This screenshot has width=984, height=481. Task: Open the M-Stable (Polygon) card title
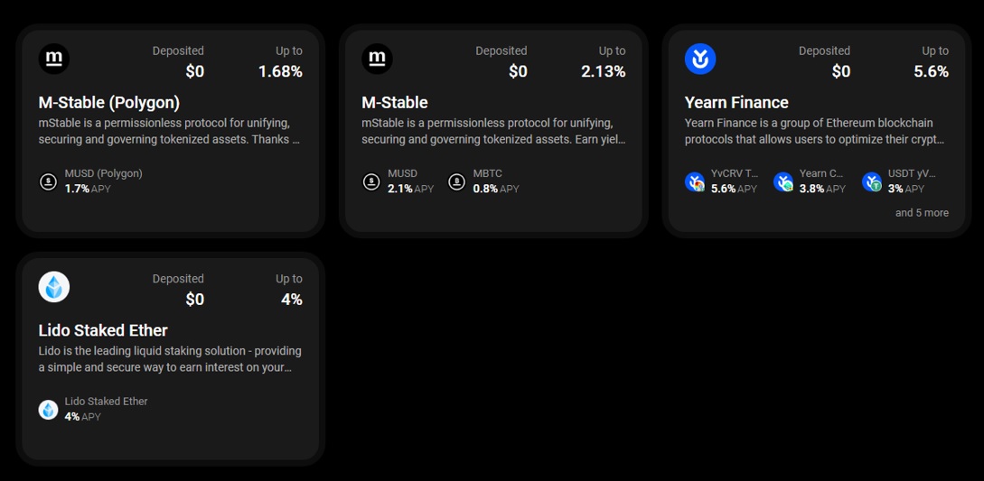tap(109, 102)
